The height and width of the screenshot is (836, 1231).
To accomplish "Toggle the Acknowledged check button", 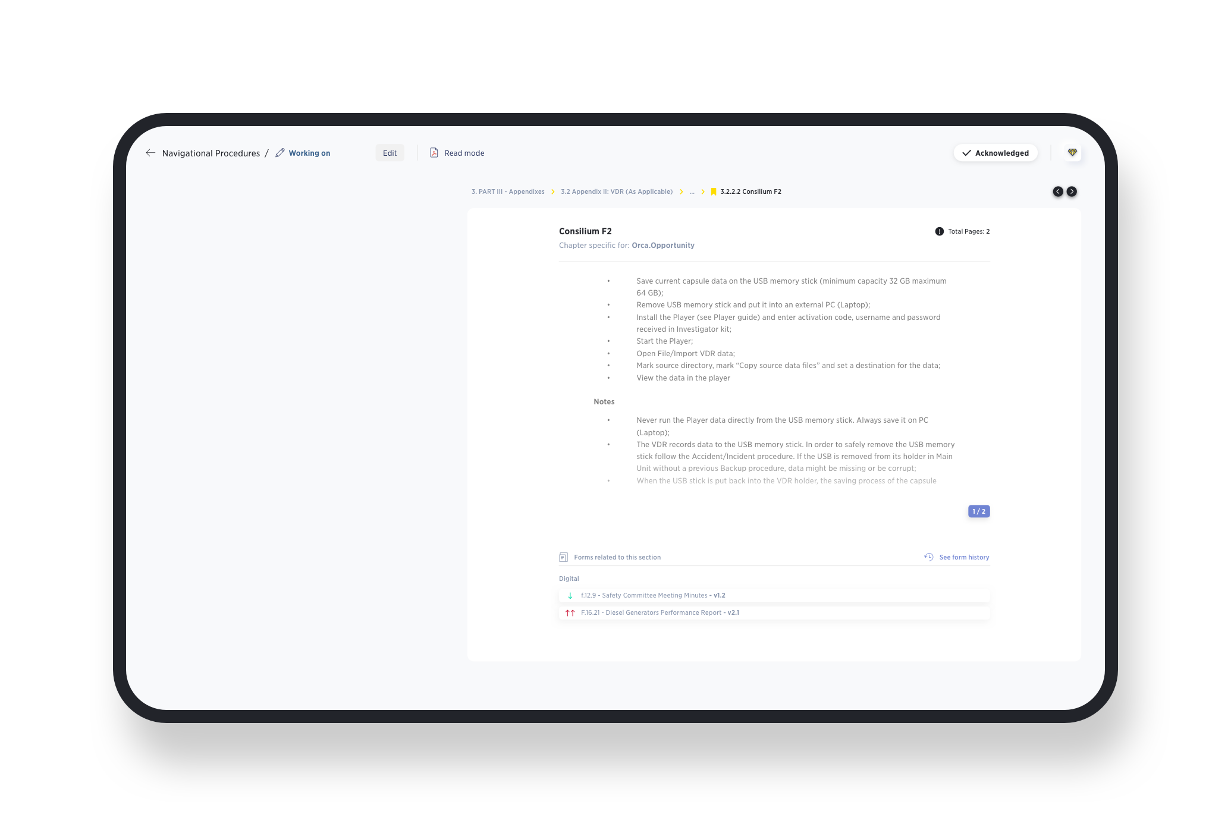I will [996, 153].
